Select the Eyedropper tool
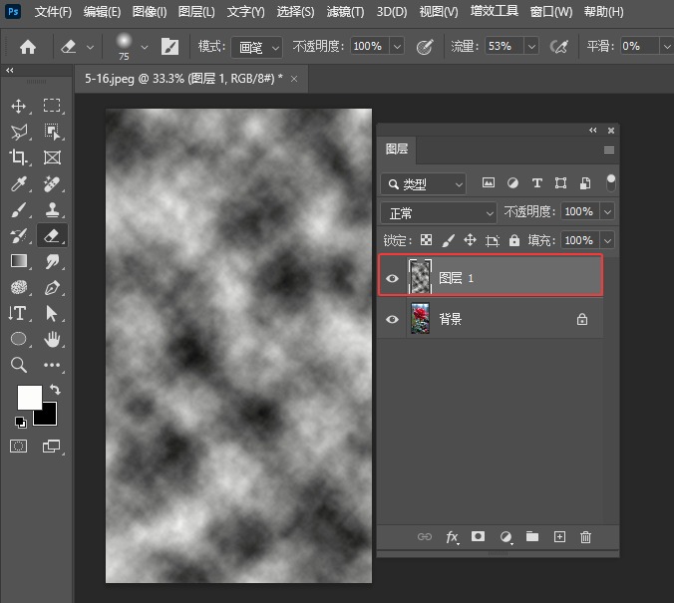 pyautogui.click(x=19, y=183)
